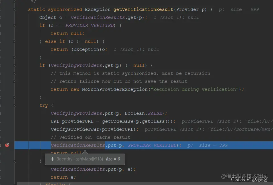Collapse the getVerificationResult method fold marker
The width and height of the screenshot is (273, 185).
coord(15,10)
